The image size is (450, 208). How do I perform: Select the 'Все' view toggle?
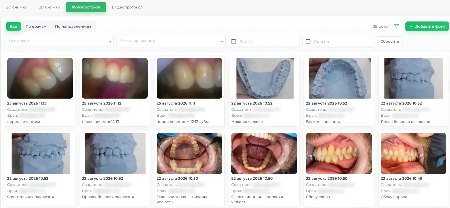click(14, 26)
